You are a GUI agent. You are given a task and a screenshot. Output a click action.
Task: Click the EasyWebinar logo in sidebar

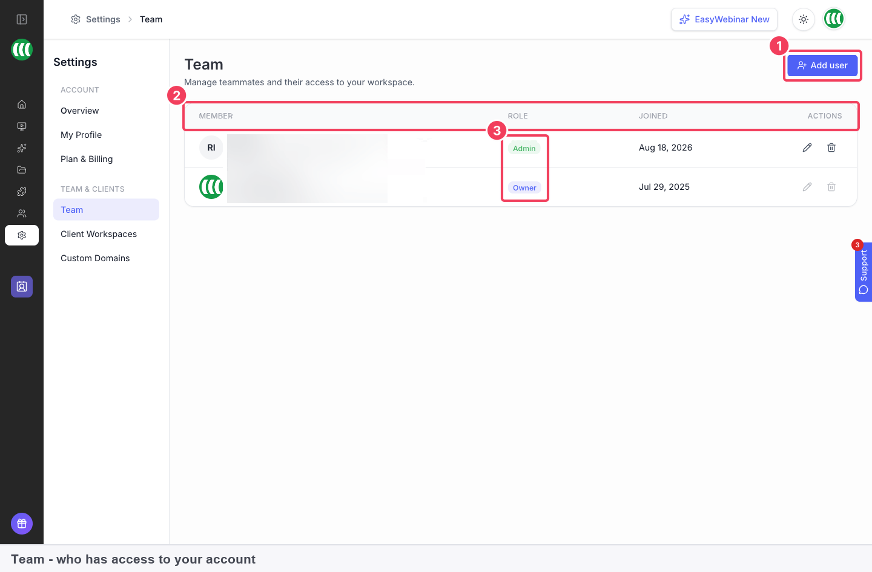tap(22, 50)
